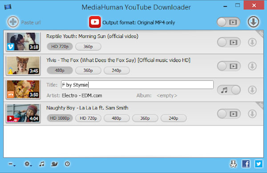Toggle video/audio switch for Naughty Boy

click(229, 114)
